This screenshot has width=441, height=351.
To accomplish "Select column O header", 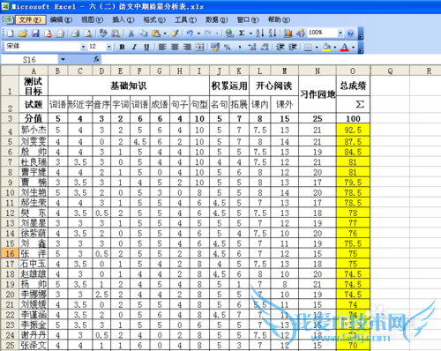I will (353, 71).
